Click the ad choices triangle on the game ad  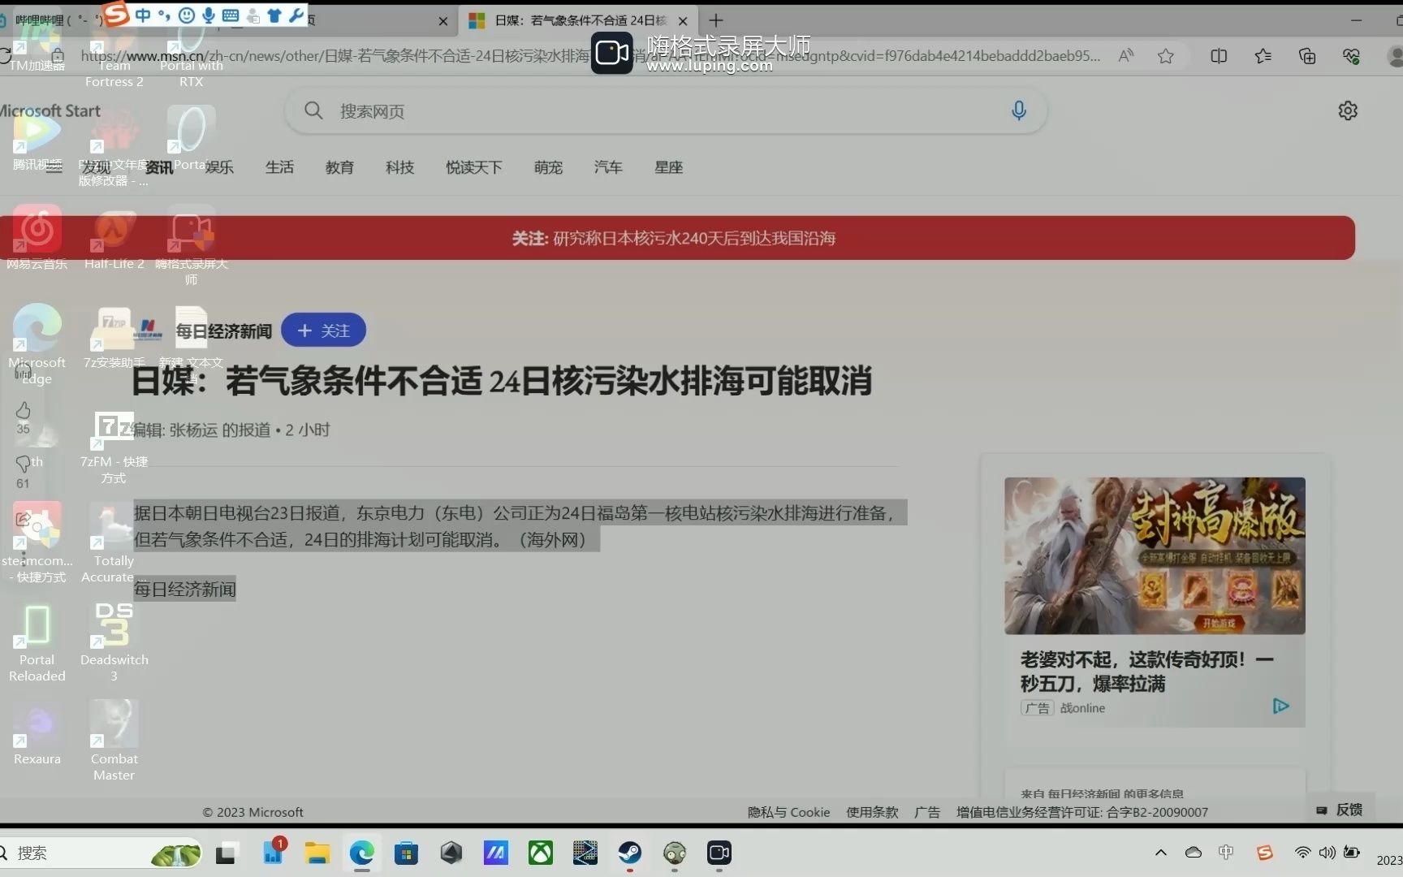pyautogui.click(x=1280, y=706)
